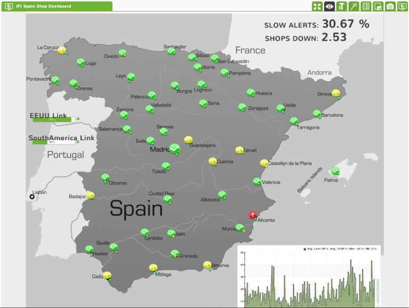The height and width of the screenshot is (308, 409).
Task: Click the SouthAmerica Link progress bar
Action: tap(54, 142)
